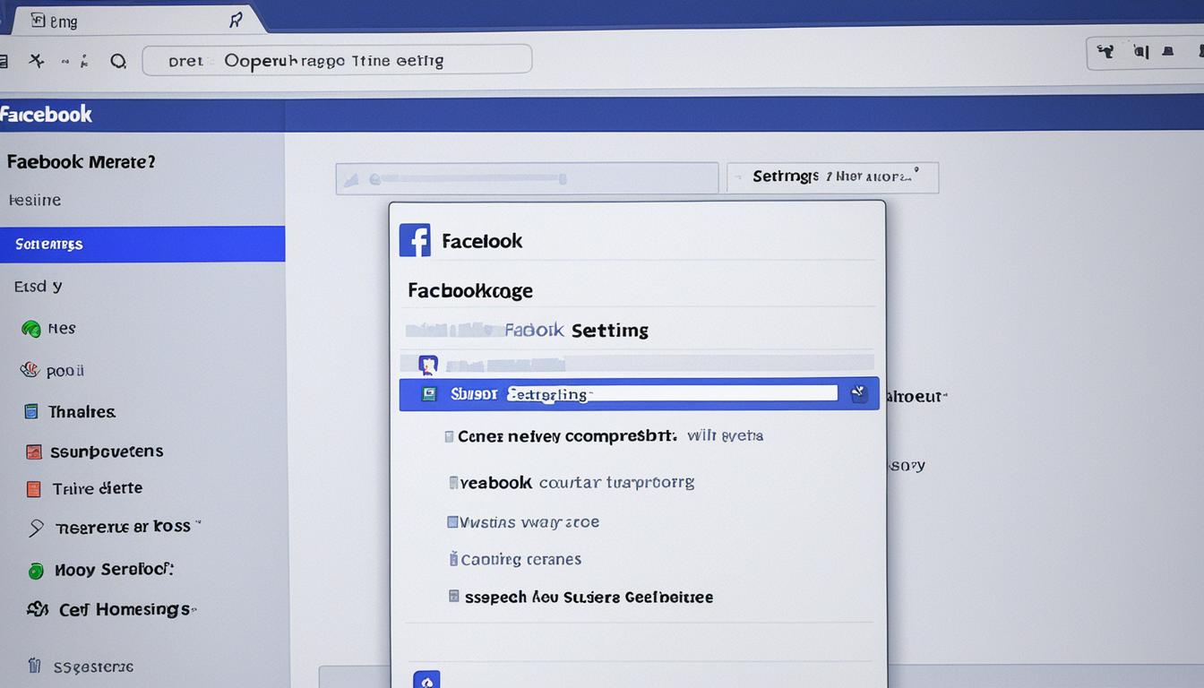Click the green-square icon in highlighted 'Sbuger' row
The image size is (1204, 688).
429,394
